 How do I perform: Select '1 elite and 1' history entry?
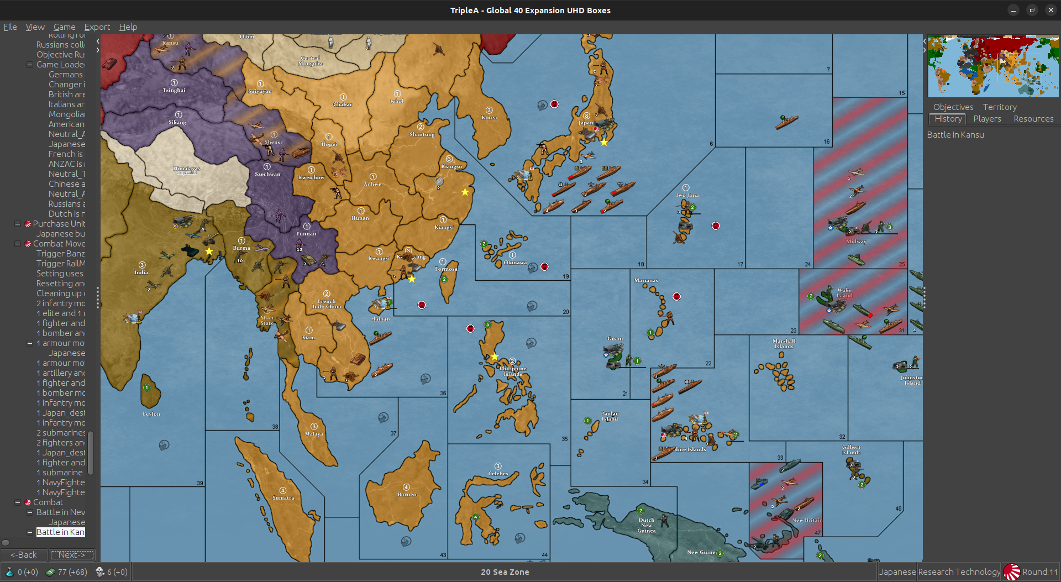(61, 313)
